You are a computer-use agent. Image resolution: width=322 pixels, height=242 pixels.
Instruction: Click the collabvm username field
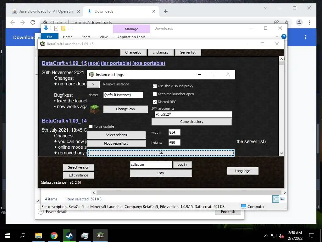(x=151, y=164)
